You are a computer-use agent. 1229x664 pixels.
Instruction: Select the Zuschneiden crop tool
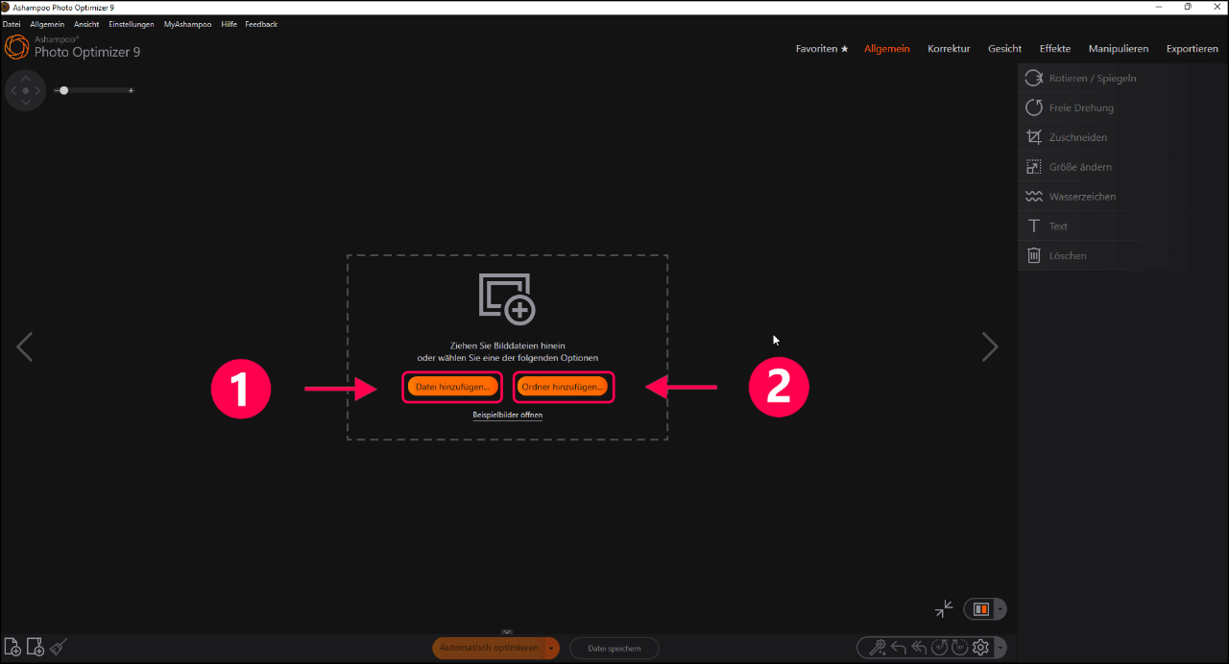(1114, 138)
